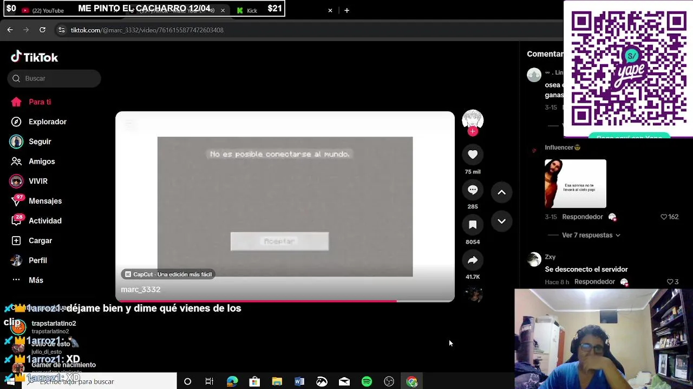Follow creator with red plus badge

pos(473,131)
